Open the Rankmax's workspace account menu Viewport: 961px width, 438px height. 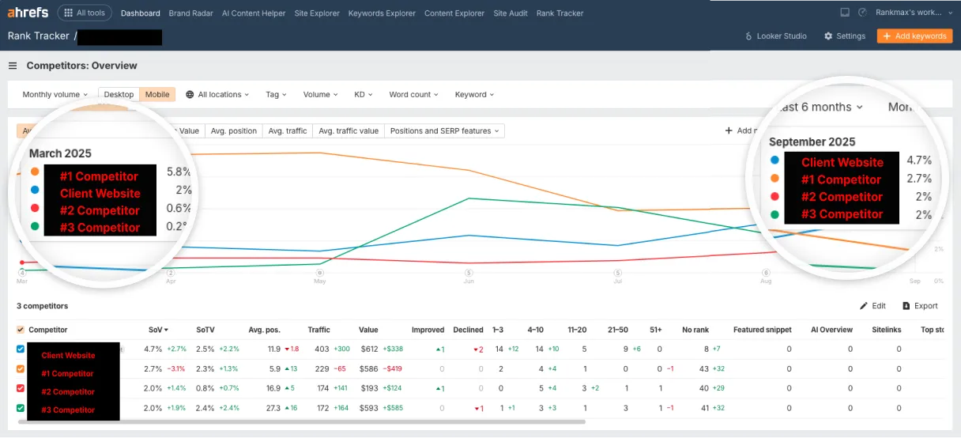point(915,13)
